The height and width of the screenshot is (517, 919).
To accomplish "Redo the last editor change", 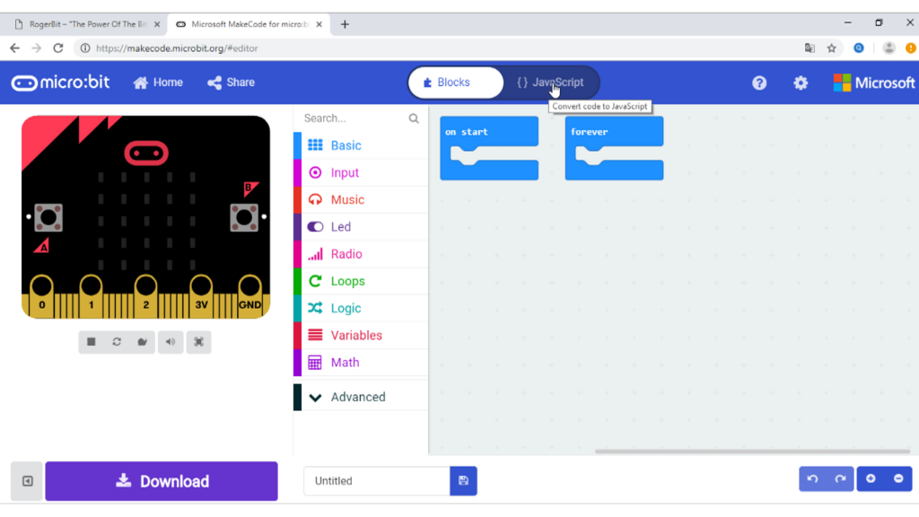I will [840, 479].
